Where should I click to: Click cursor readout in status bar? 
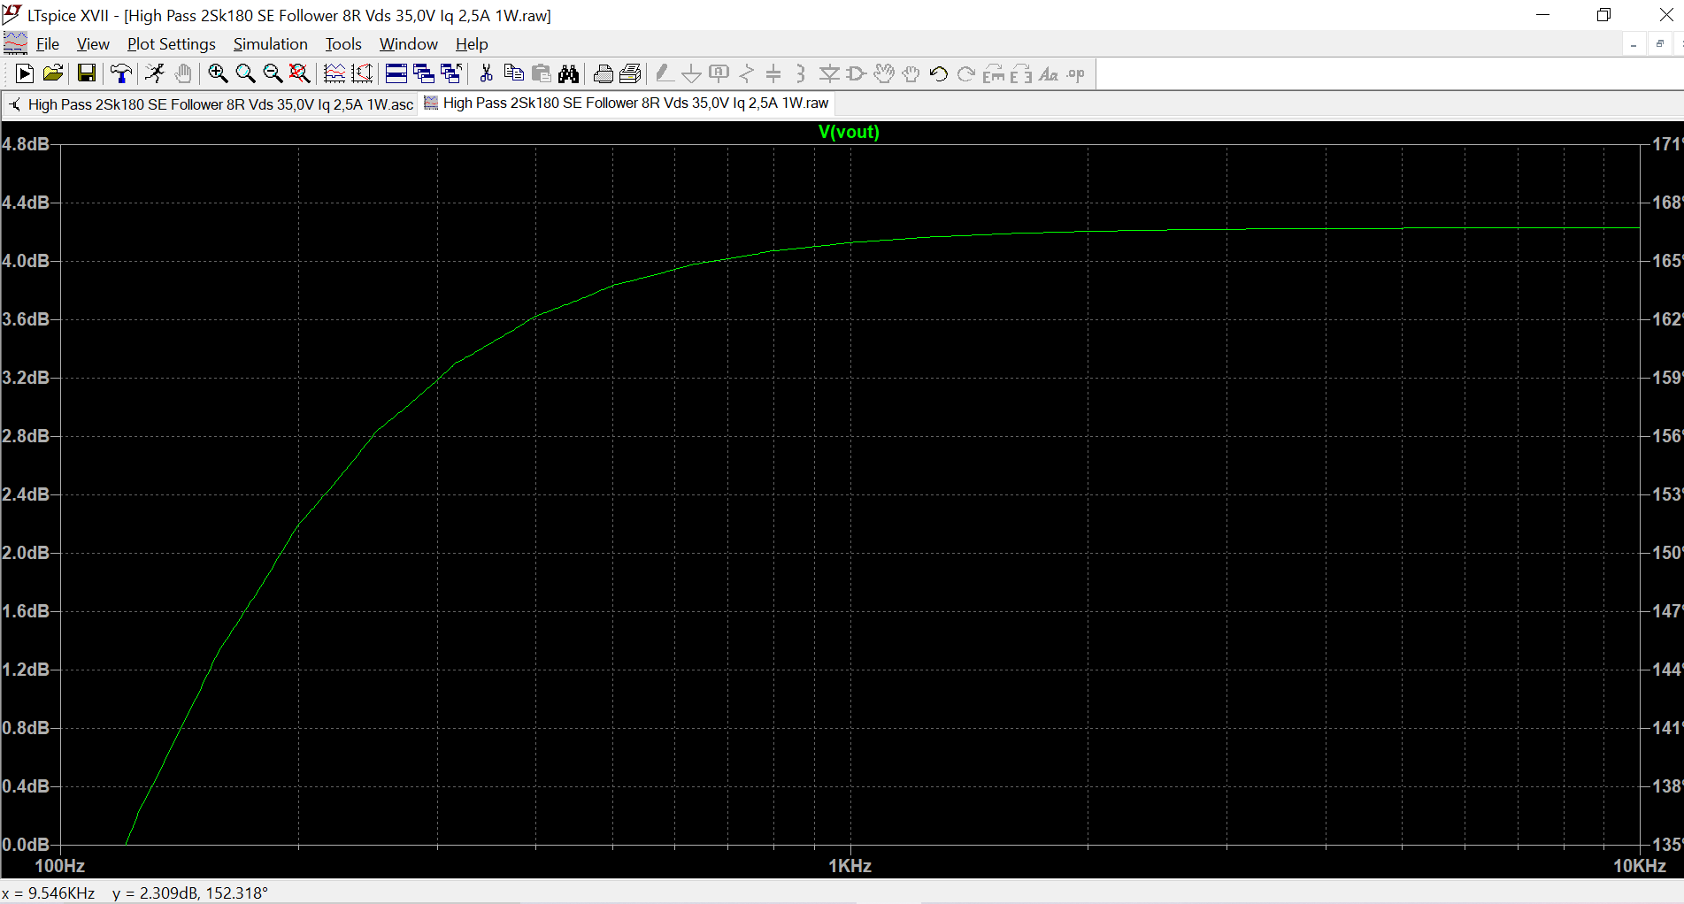click(135, 893)
